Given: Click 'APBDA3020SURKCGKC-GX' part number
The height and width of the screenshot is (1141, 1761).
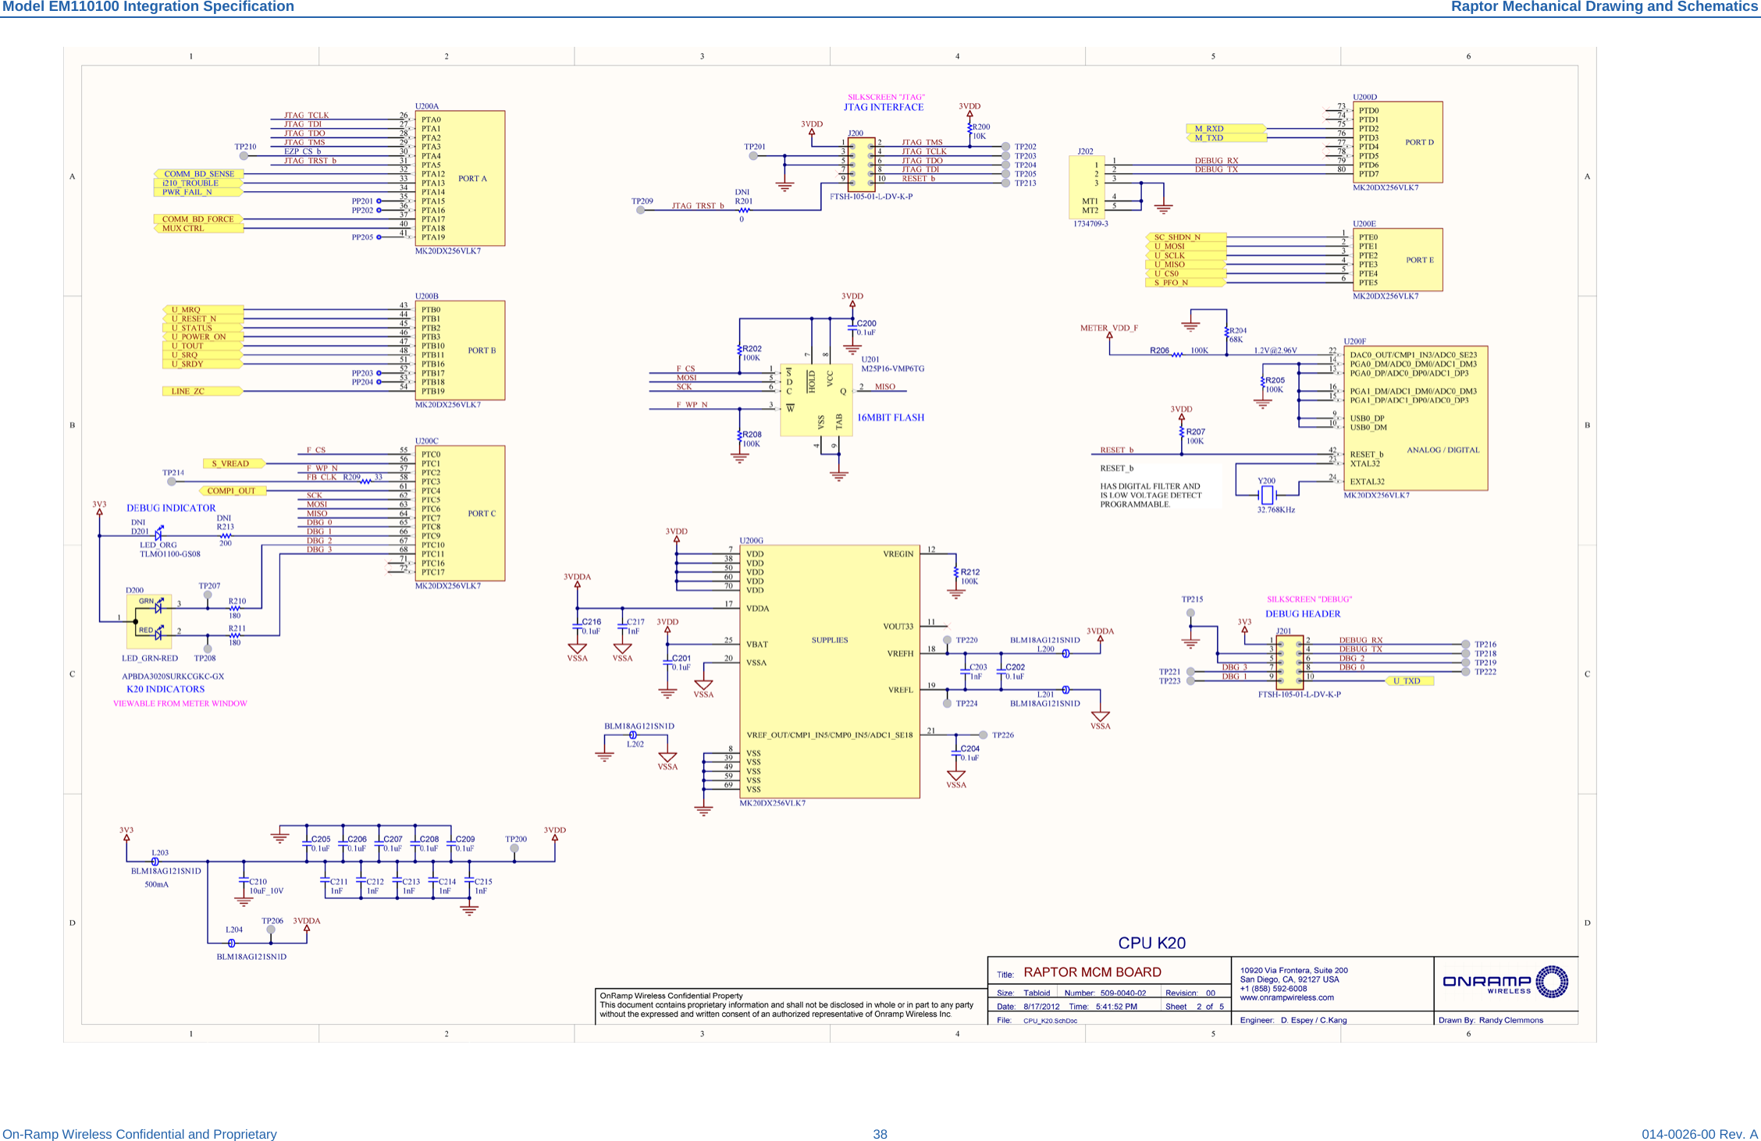Looking at the screenshot, I should pos(173,677).
